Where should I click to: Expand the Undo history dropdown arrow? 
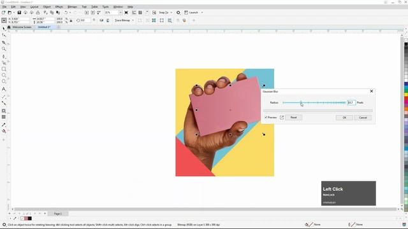click(70, 13)
